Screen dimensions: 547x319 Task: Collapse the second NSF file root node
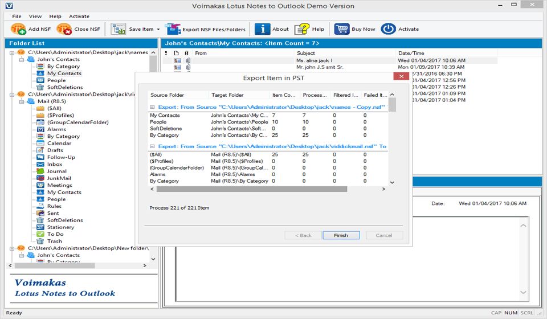[12, 95]
